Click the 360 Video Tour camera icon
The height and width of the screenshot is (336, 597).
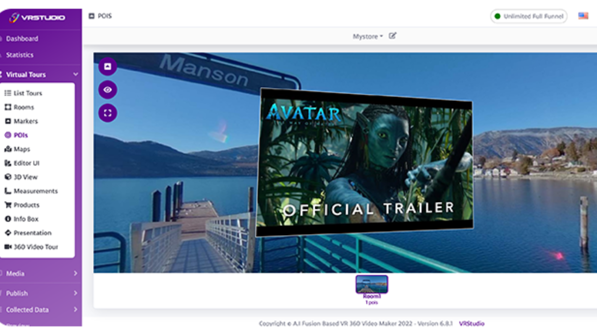[8, 247]
